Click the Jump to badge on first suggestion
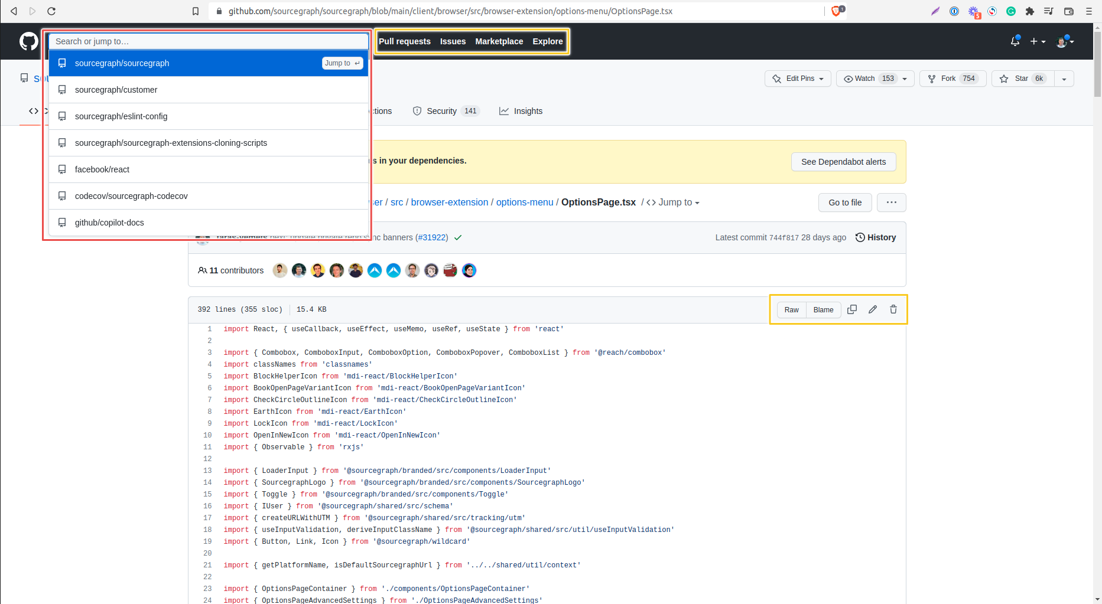This screenshot has width=1102, height=604. click(x=342, y=63)
